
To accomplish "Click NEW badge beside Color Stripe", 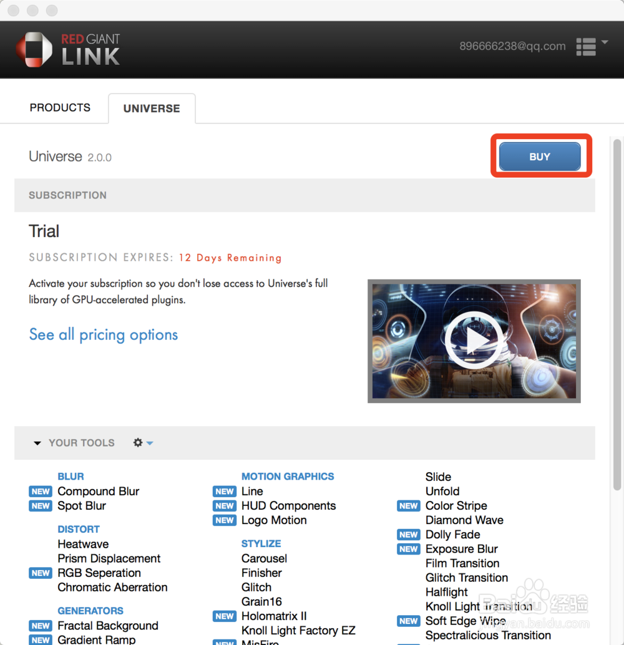I will pos(408,506).
